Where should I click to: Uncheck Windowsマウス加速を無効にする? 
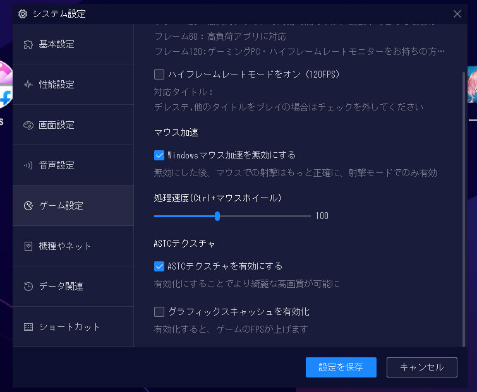(159, 155)
